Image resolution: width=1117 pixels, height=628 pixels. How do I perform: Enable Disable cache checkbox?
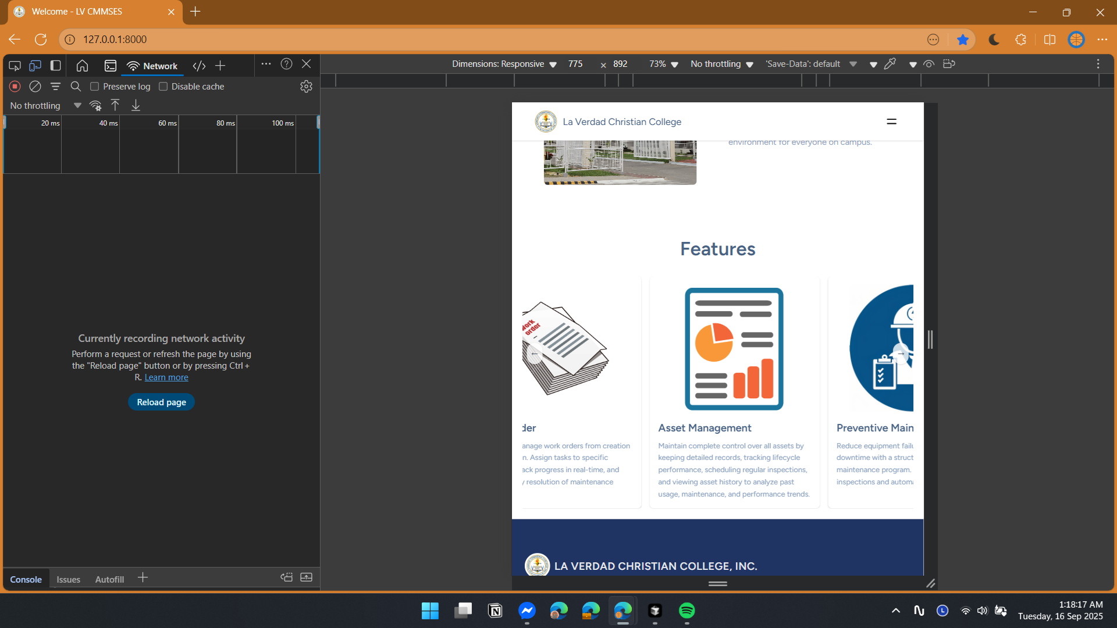[x=163, y=87]
